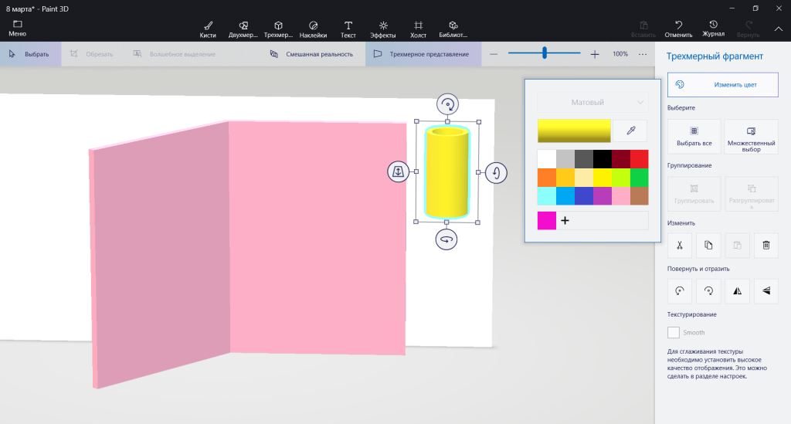791x424 pixels.
Task: Toggle Смешанная реальность mixed reality mode
Action: tap(311, 54)
